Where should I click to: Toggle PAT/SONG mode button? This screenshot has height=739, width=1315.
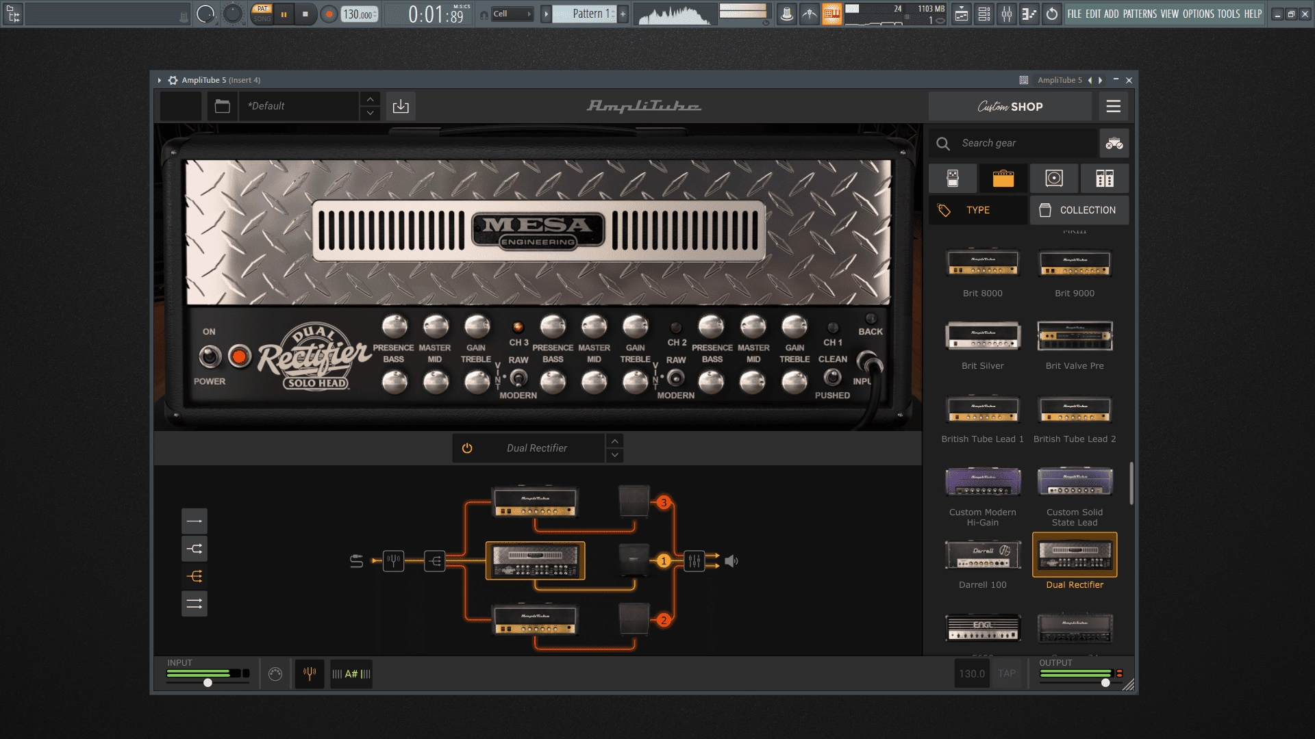262,14
